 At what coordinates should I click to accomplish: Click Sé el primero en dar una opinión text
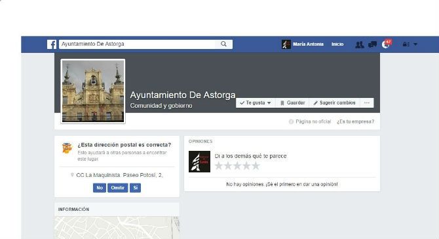302,184
